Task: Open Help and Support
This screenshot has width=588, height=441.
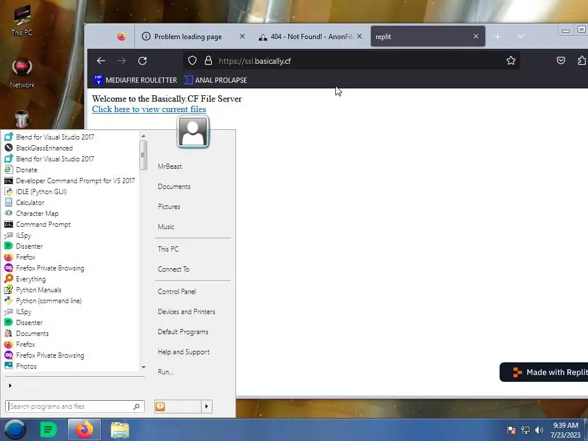Action: click(x=184, y=352)
